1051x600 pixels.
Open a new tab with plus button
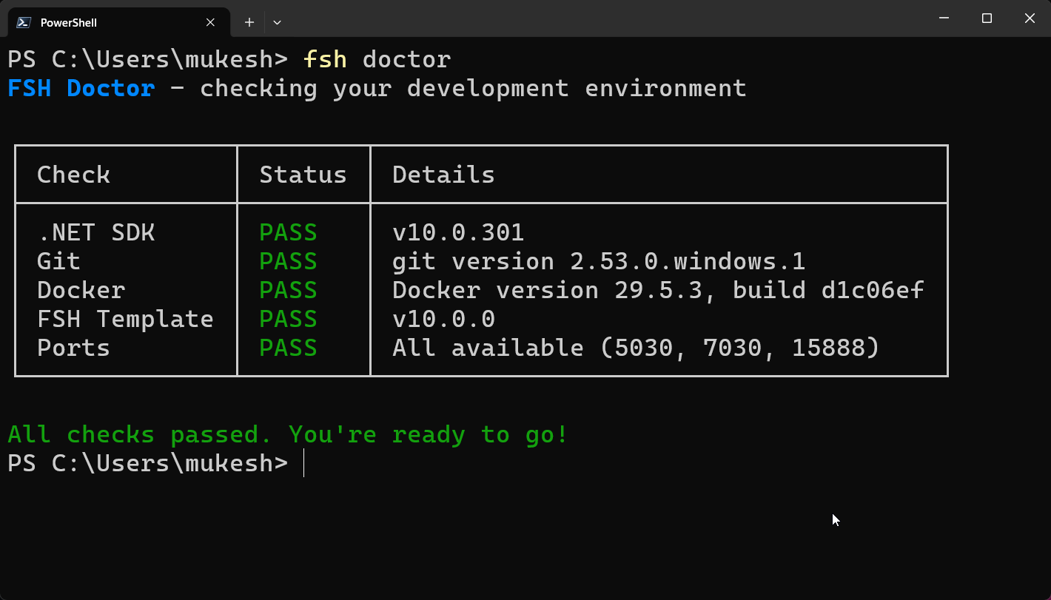249,22
